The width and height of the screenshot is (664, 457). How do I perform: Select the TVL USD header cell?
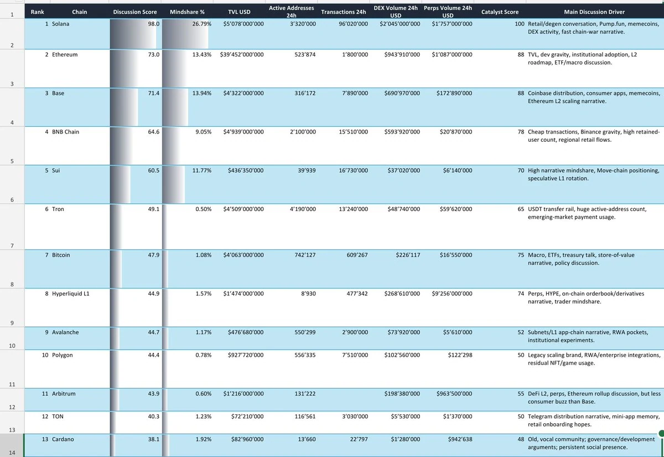tap(240, 12)
